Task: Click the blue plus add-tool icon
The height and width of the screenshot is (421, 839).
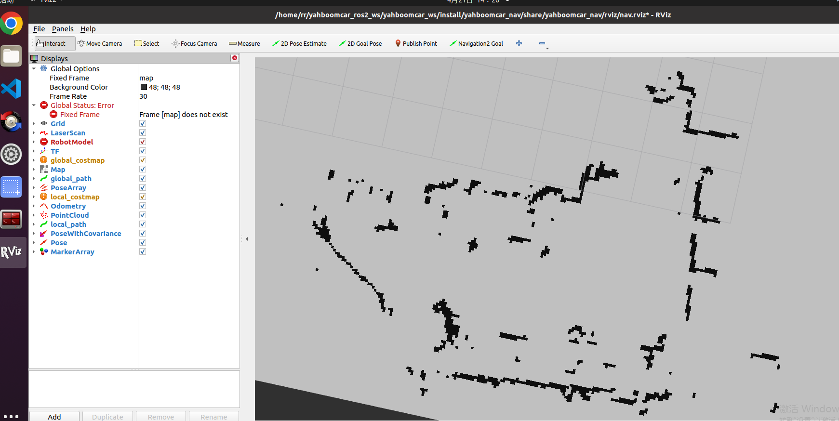Action: [x=519, y=43]
